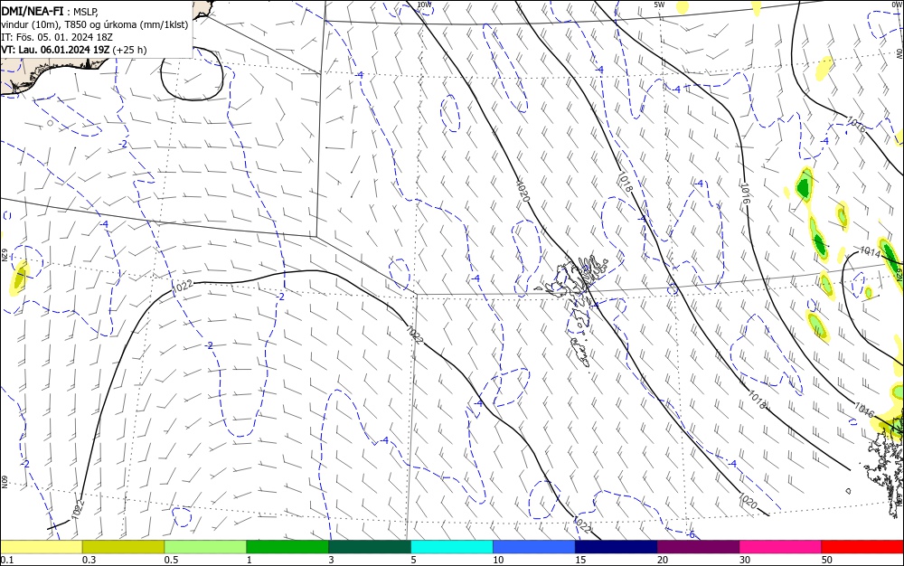Click the '5W' longitude label
The width and height of the screenshot is (904, 566).
tap(660, 5)
